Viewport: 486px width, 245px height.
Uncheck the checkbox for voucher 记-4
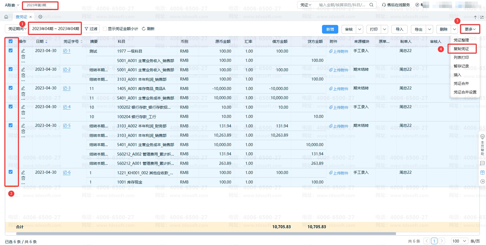pyautogui.click(x=11, y=107)
